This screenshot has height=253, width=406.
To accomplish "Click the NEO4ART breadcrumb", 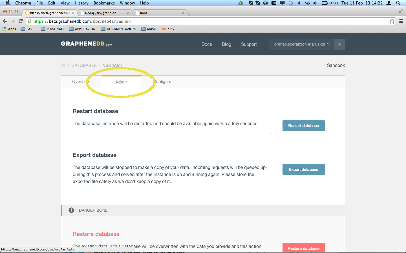I will (112, 65).
